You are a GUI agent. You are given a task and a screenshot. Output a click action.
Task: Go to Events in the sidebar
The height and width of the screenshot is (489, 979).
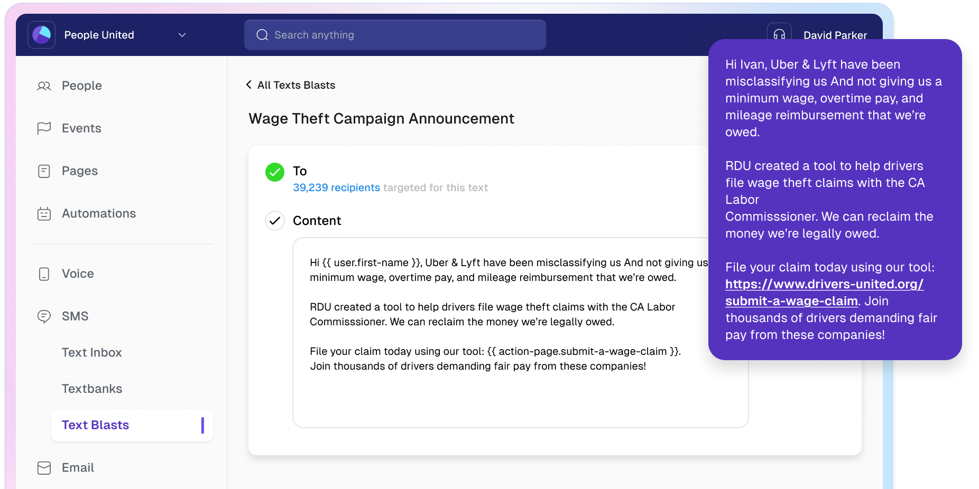coord(81,128)
